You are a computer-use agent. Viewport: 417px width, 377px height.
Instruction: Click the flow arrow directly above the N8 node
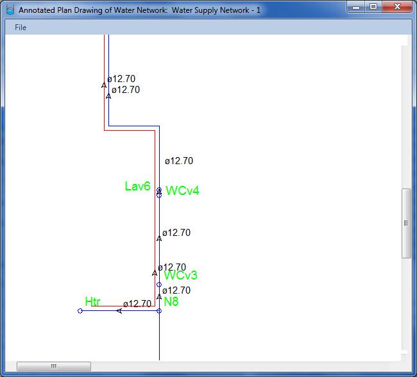(159, 297)
